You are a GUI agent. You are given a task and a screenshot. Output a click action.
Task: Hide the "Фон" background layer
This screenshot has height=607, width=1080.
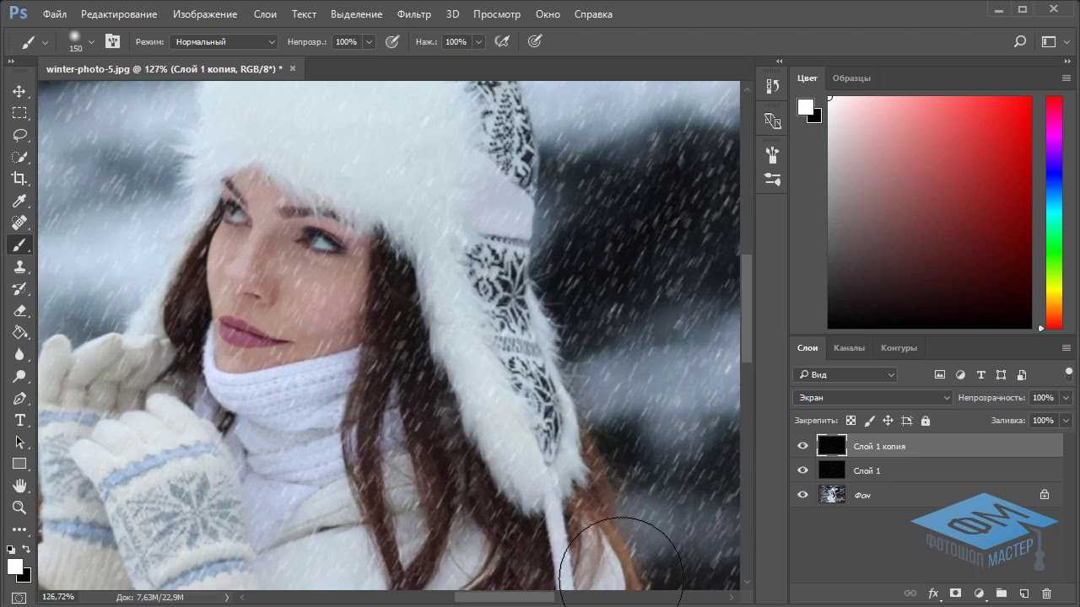pos(803,495)
